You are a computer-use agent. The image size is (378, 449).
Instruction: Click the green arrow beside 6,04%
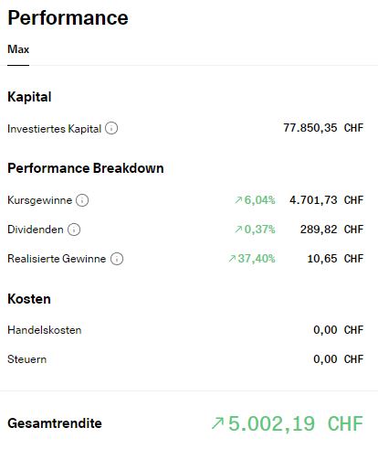point(238,200)
